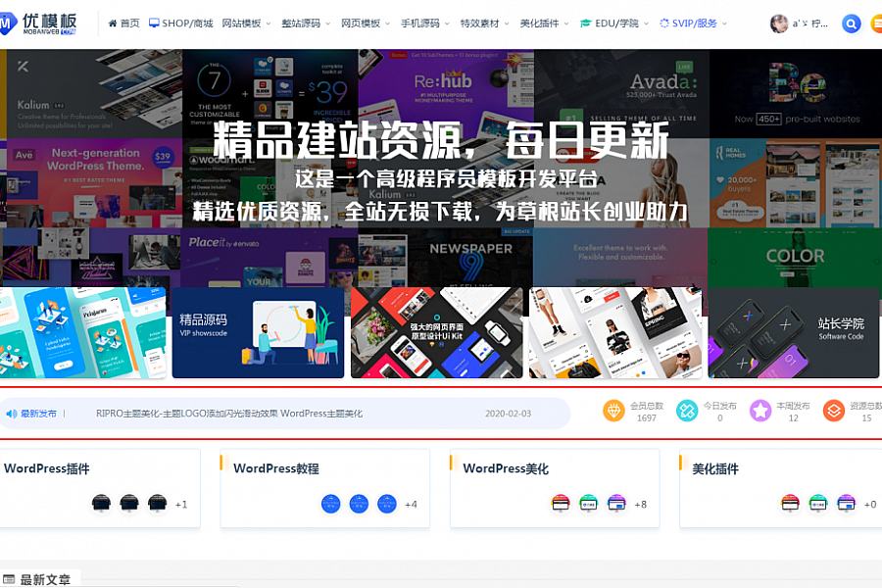Click +8 count in WordPress美化 card

pyautogui.click(x=640, y=504)
